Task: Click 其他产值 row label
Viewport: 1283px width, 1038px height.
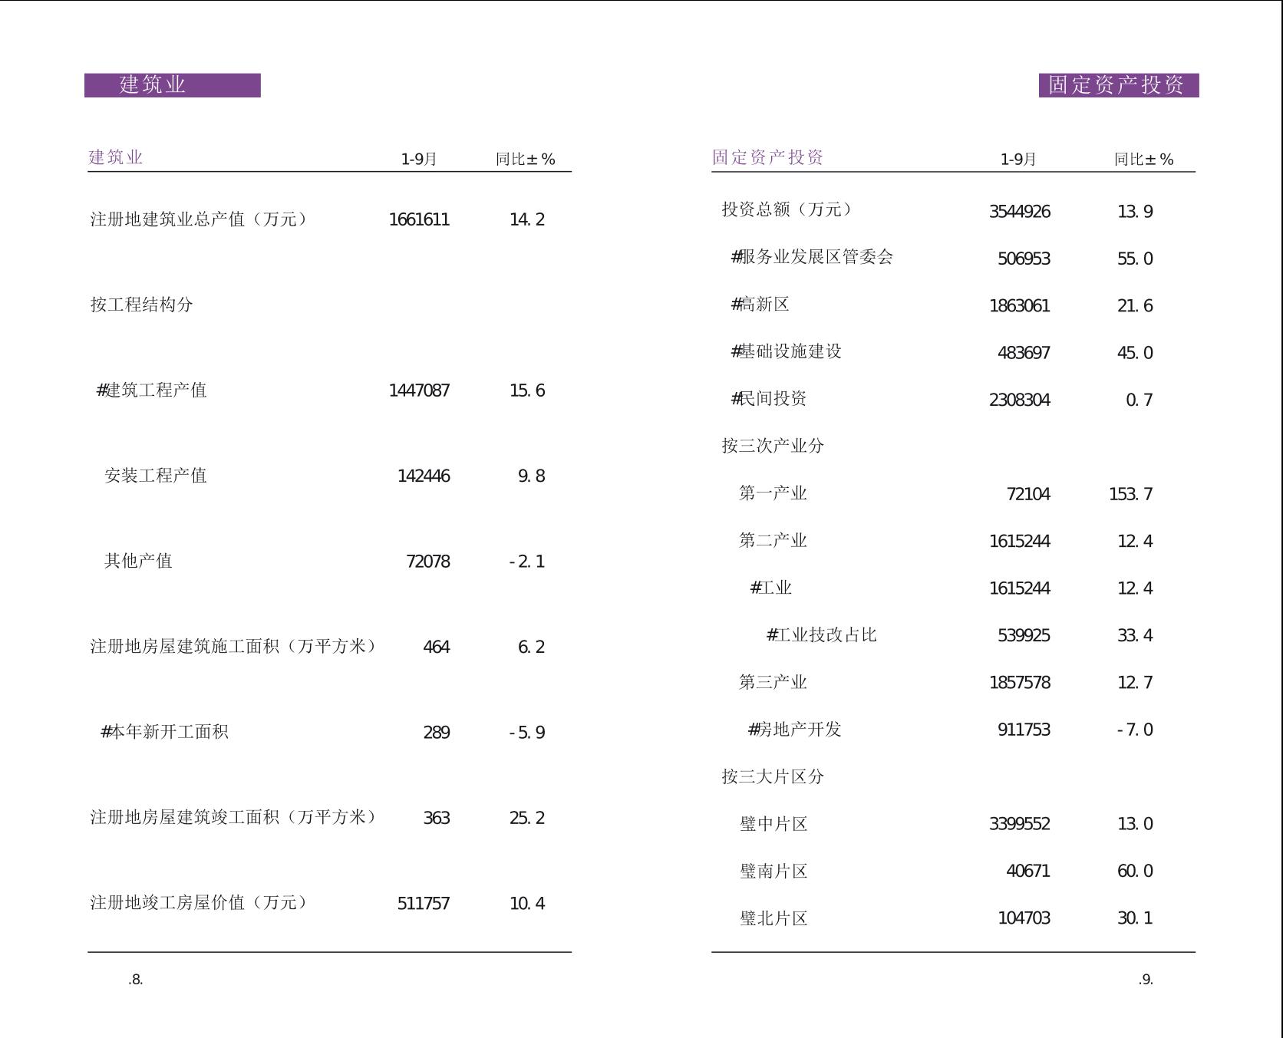Action: coord(138,561)
